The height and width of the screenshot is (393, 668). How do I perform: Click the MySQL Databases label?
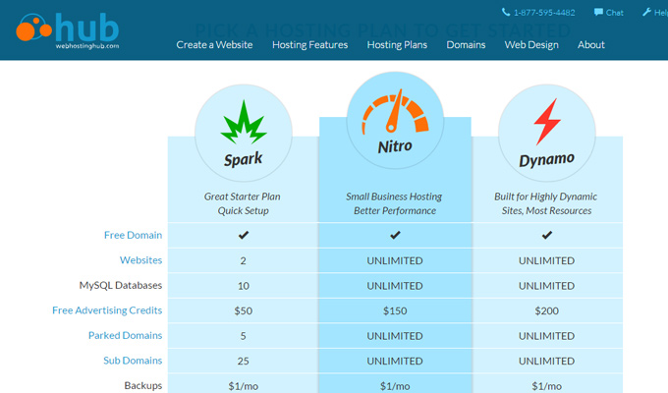(x=121, y=285)
